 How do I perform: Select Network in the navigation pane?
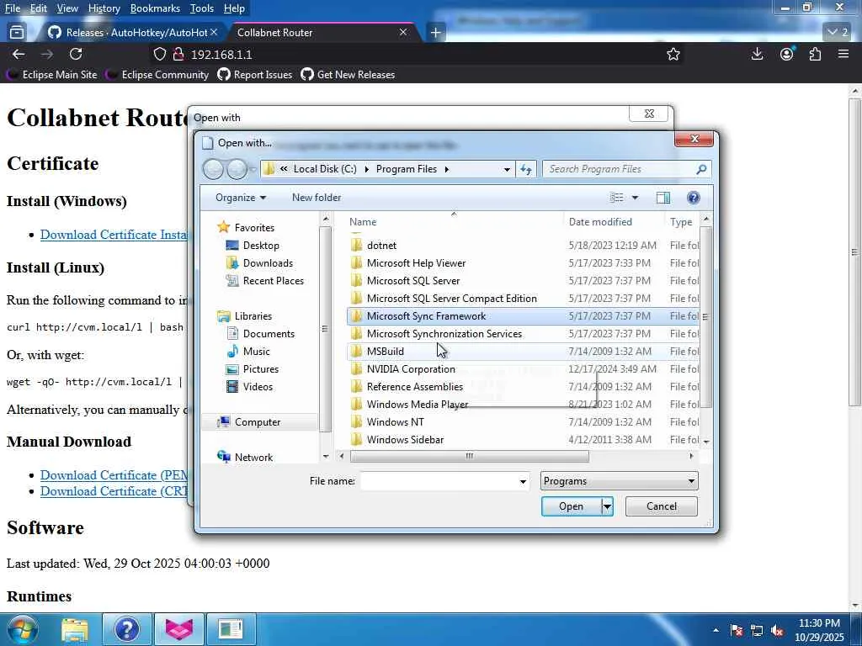(x=253, y=457)
